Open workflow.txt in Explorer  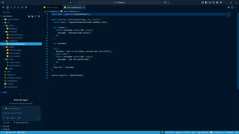pos(12,87)
